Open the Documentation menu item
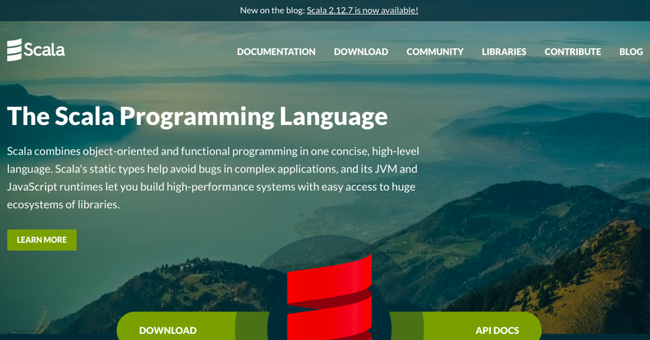The image size is (650, 340). (x=276, y=52)
